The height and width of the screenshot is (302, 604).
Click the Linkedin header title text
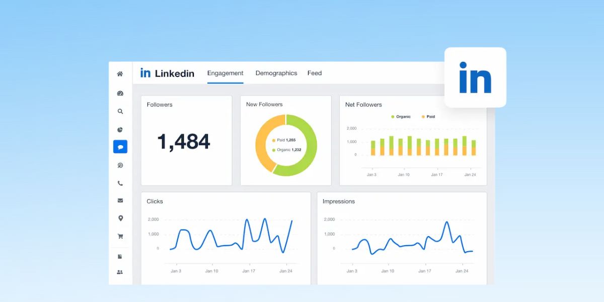click(175, 73)
